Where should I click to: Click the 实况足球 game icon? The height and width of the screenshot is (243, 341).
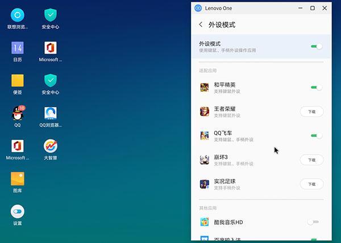tap(205, 184)
